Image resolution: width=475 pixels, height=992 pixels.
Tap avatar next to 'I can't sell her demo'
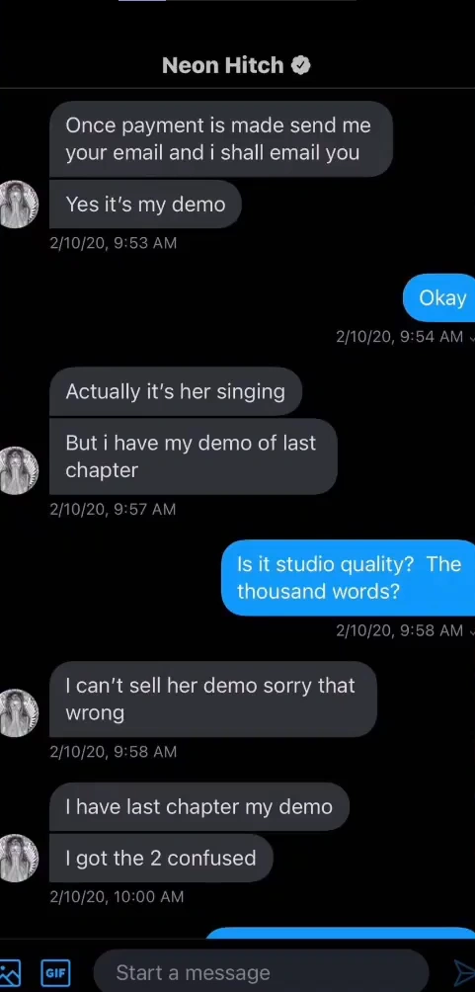[17, 713]
